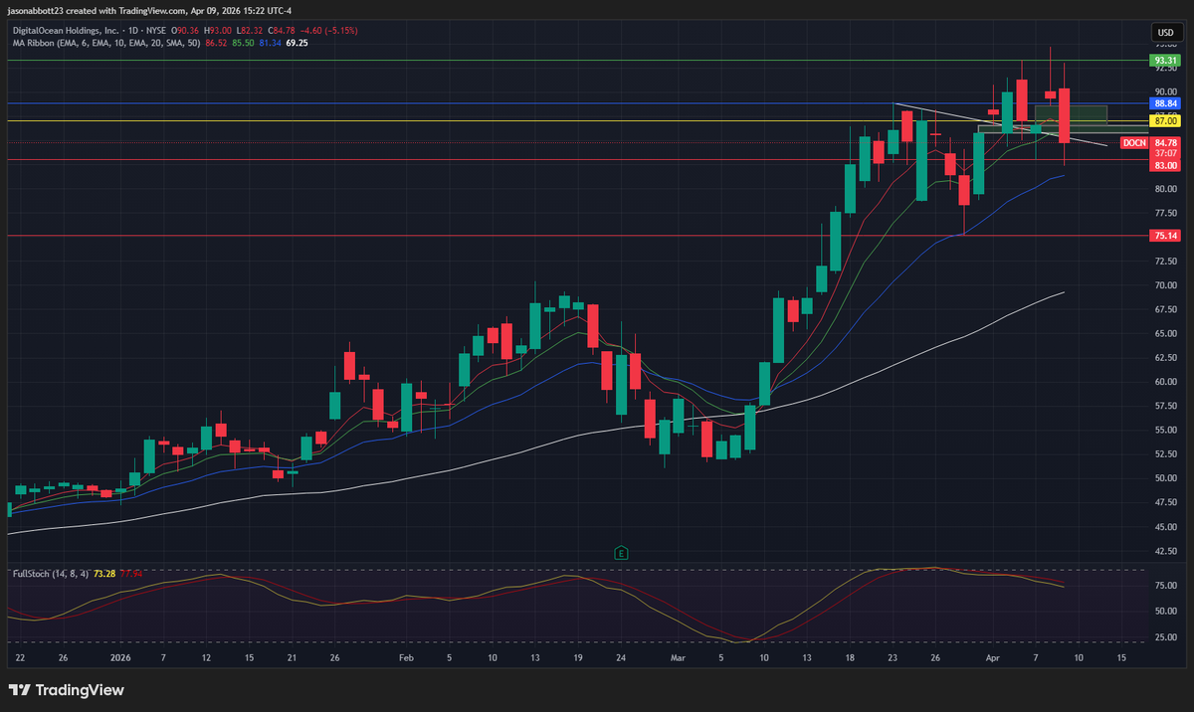This screenshot has width=1194, height=712.
Task: Click the header text 'jasonabbott23 created with TradingView.com'
Action: [96, 12]
